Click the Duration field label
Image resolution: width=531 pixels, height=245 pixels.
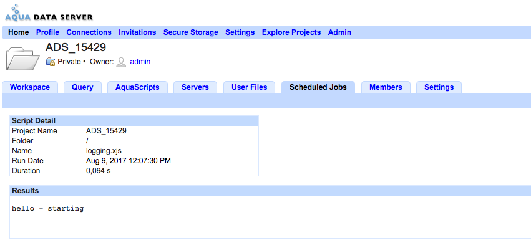click(26, 171)
